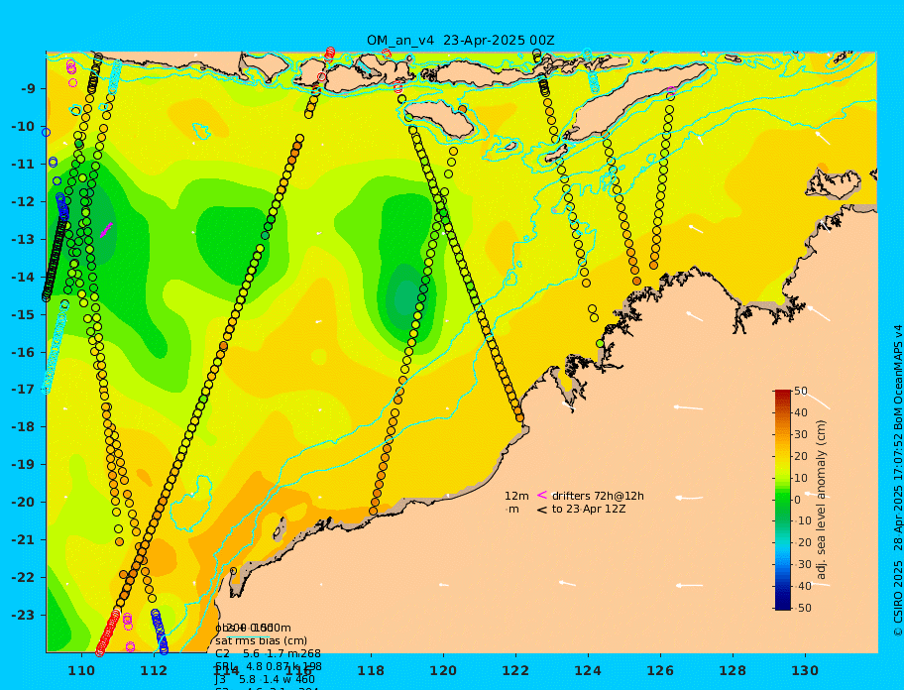Click the "J3 5.8 1.4 w 460" statistics row
Screen dimensions: 904x690
coord(266,680)
